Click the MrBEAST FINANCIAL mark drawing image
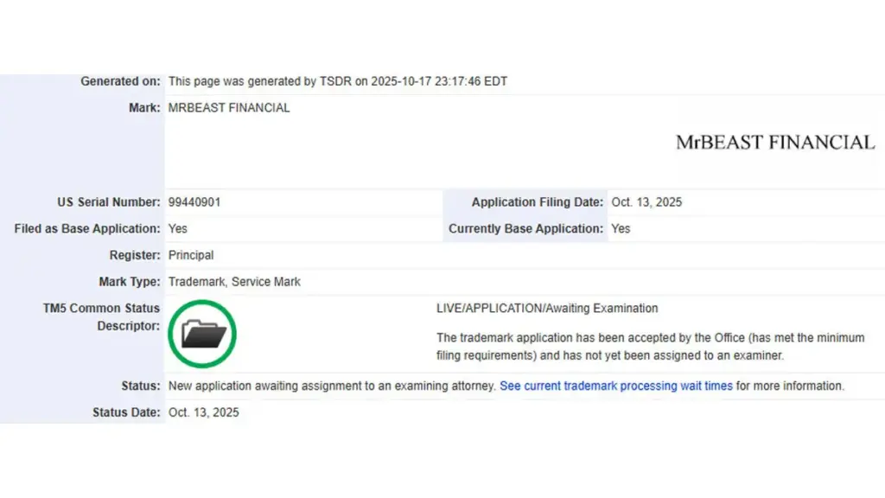 [774, 143]
